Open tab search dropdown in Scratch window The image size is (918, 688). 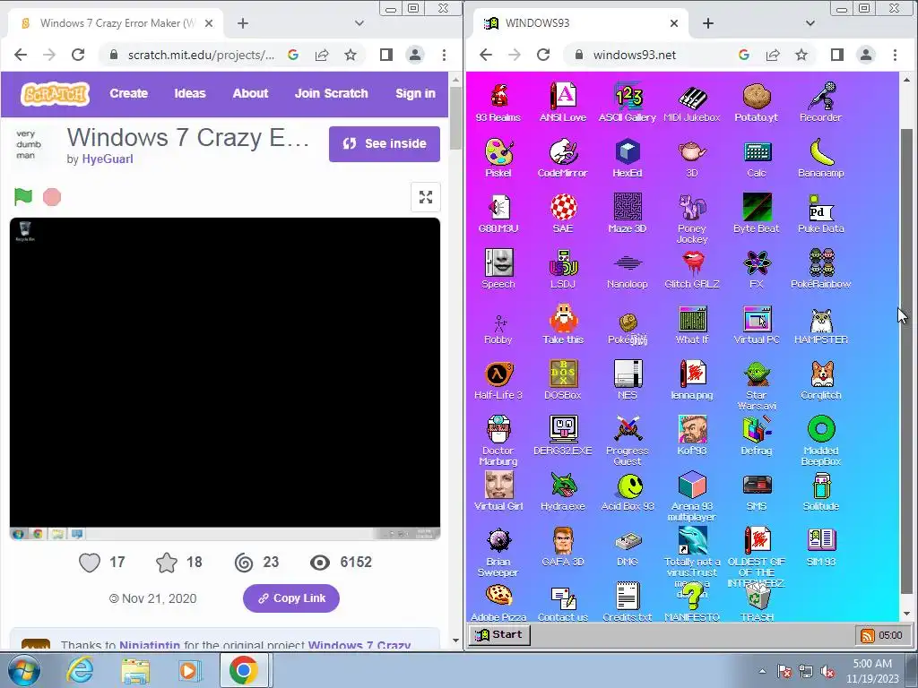point(359,23)
